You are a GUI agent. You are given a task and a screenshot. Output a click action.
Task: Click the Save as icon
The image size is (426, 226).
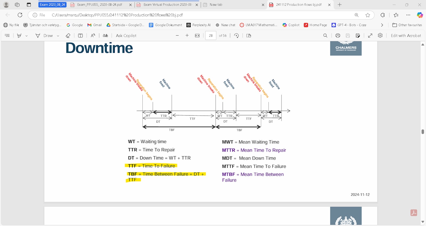coord(358,36)
